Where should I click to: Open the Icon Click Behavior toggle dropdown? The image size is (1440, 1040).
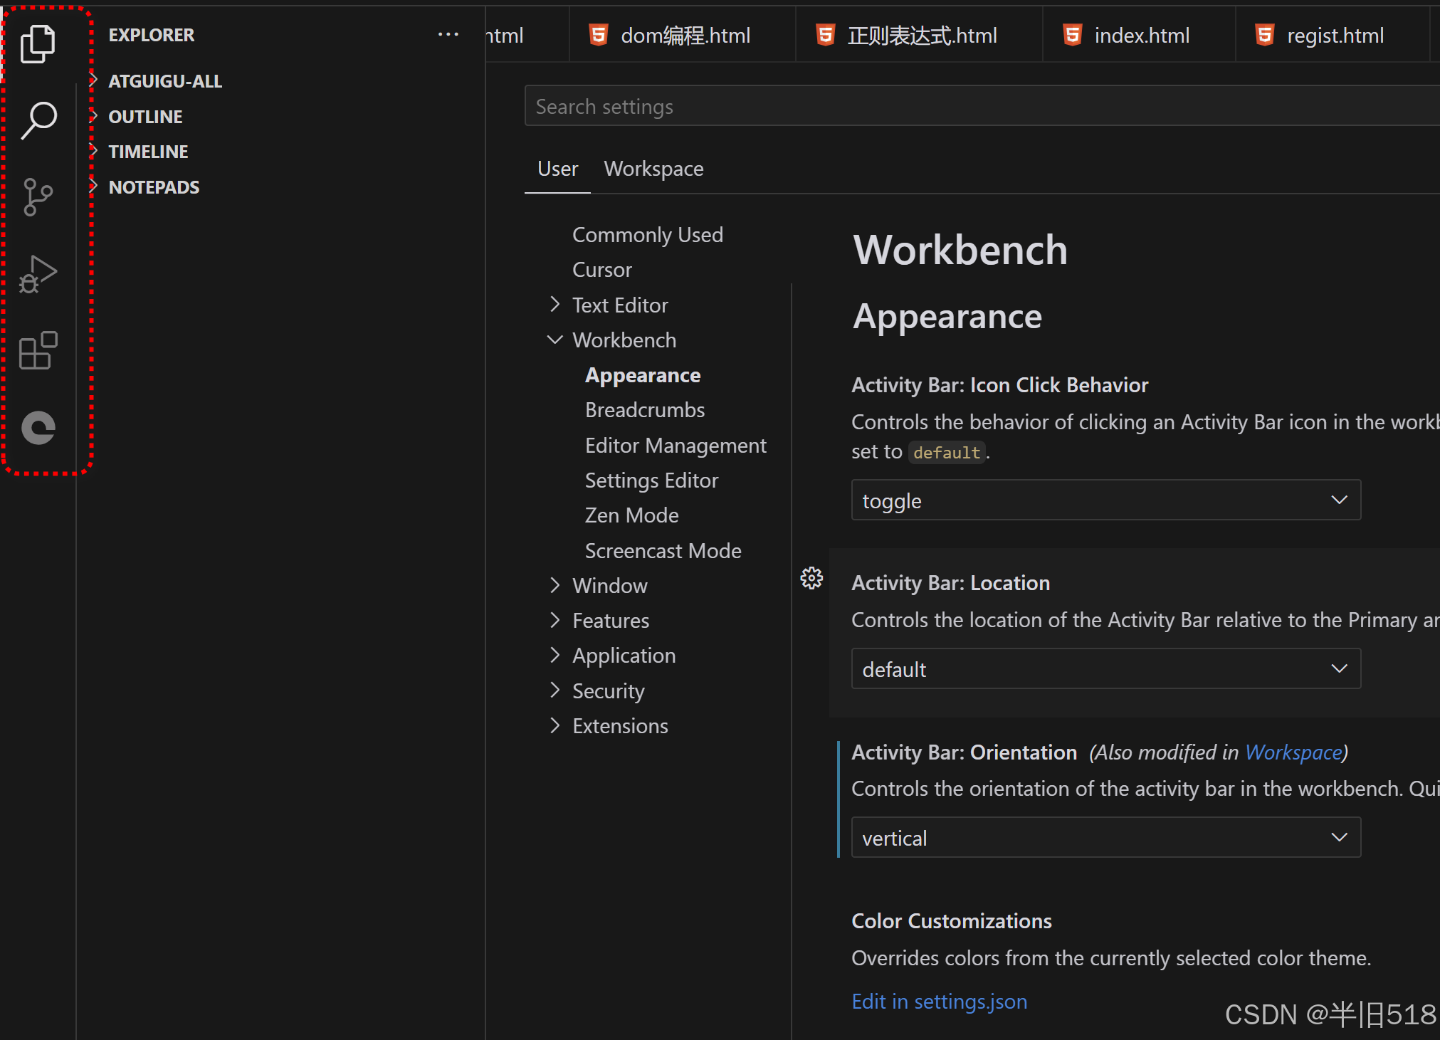(x=1105, y=500)
